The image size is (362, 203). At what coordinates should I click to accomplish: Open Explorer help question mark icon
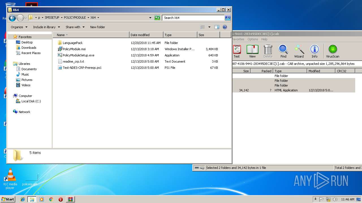click(x=225, y=27)
